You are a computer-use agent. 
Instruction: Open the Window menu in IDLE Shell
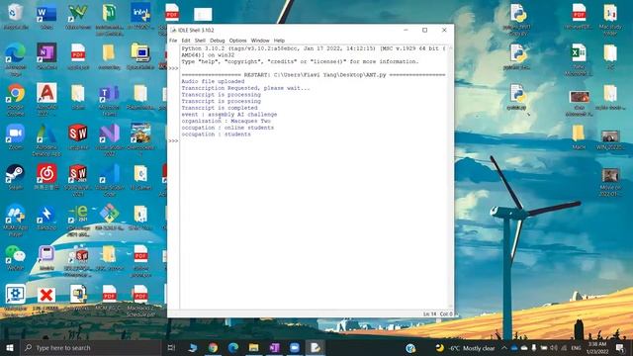pos(260,41)
